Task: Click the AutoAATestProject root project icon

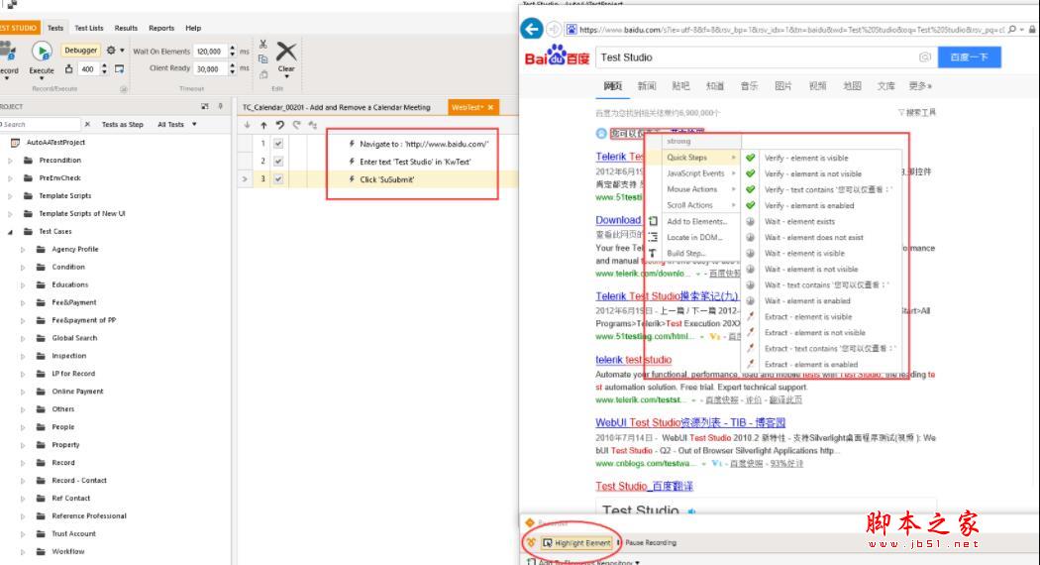Action: [16, 142]
